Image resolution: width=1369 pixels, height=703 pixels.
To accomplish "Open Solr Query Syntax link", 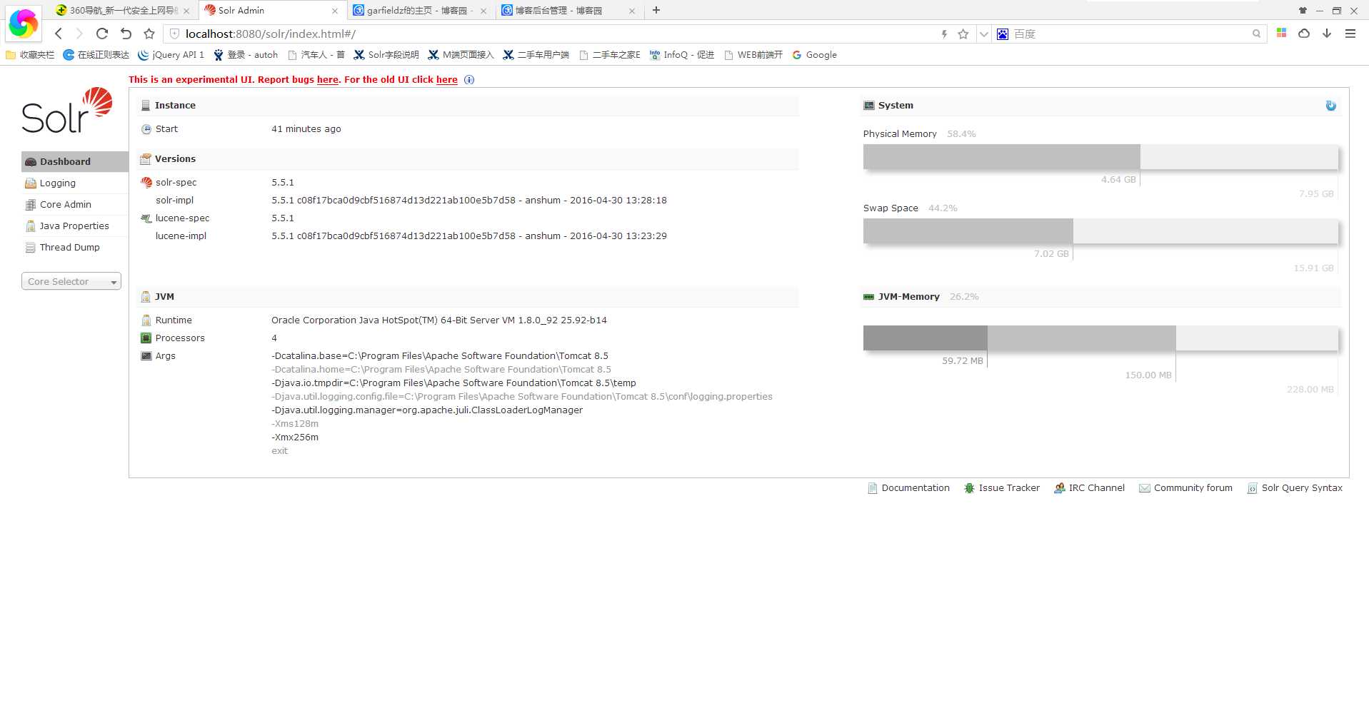I will (1295, 488).
